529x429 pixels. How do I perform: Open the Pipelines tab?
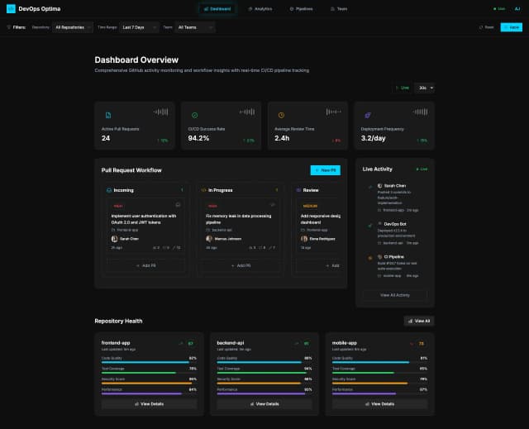[x=303, y=8]
